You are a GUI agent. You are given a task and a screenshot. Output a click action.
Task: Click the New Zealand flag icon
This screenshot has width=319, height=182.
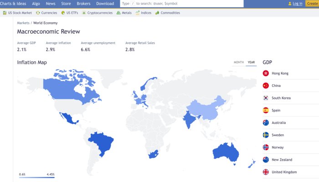266,160
